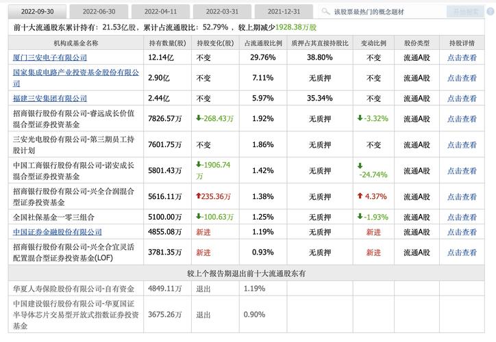
Task: View holding details for 国家集成电路产业投资基金 row
Action: 462,78
